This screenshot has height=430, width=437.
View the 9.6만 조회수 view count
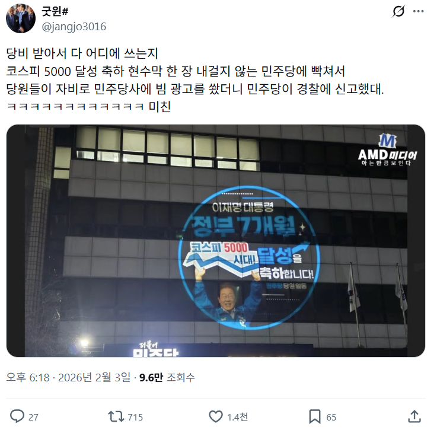[x=167, y=378]
